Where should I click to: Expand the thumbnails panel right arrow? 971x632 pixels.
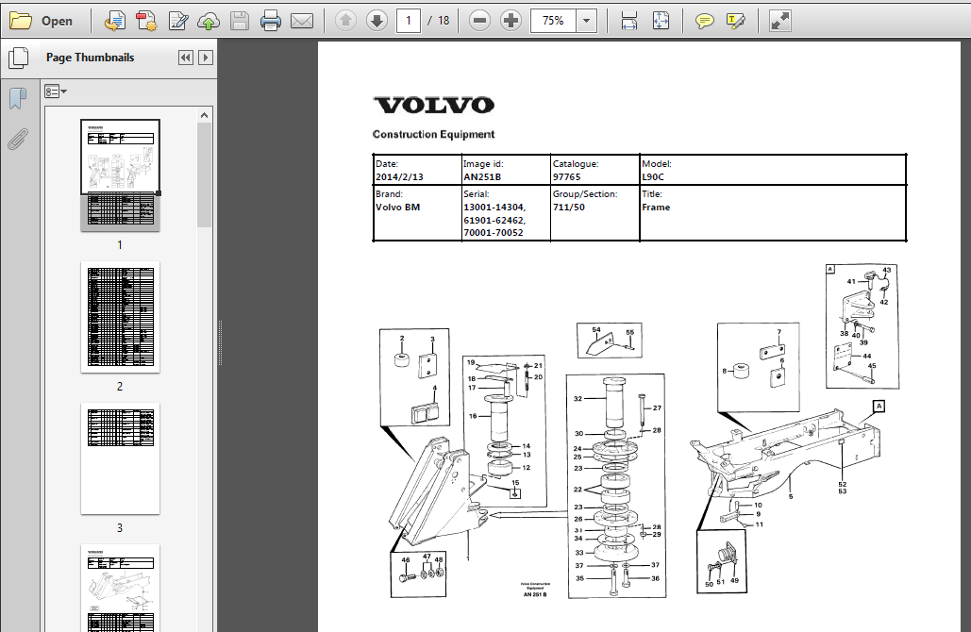pyautogui.click(x=206, y=58)
